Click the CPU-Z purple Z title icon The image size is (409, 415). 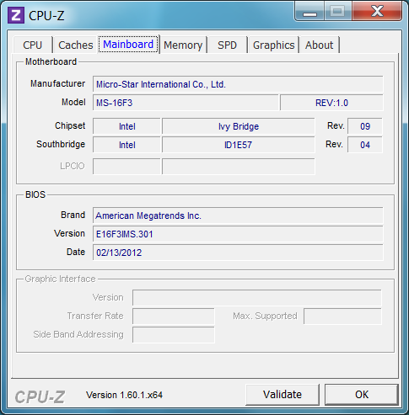[x=16, y=15]
